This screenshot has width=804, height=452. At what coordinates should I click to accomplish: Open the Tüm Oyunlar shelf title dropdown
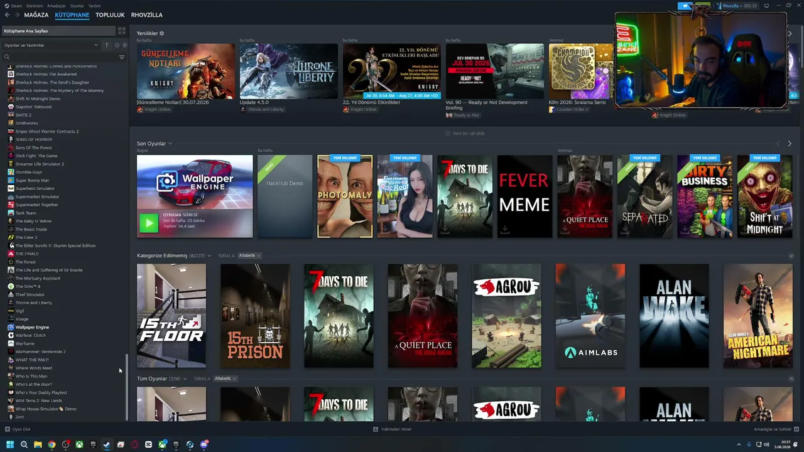[186, 379]
